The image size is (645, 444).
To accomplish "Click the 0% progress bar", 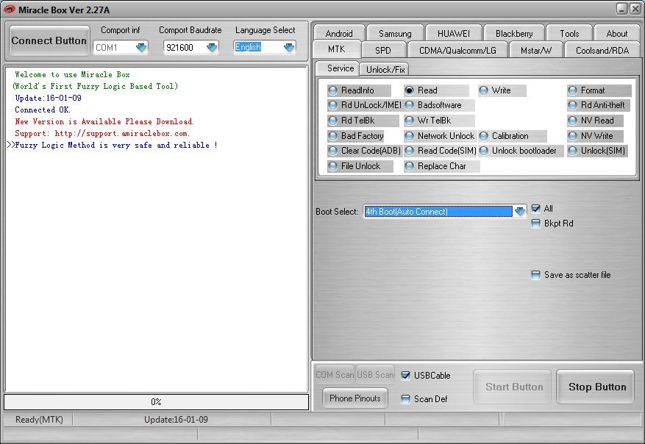I will point(157,401).
